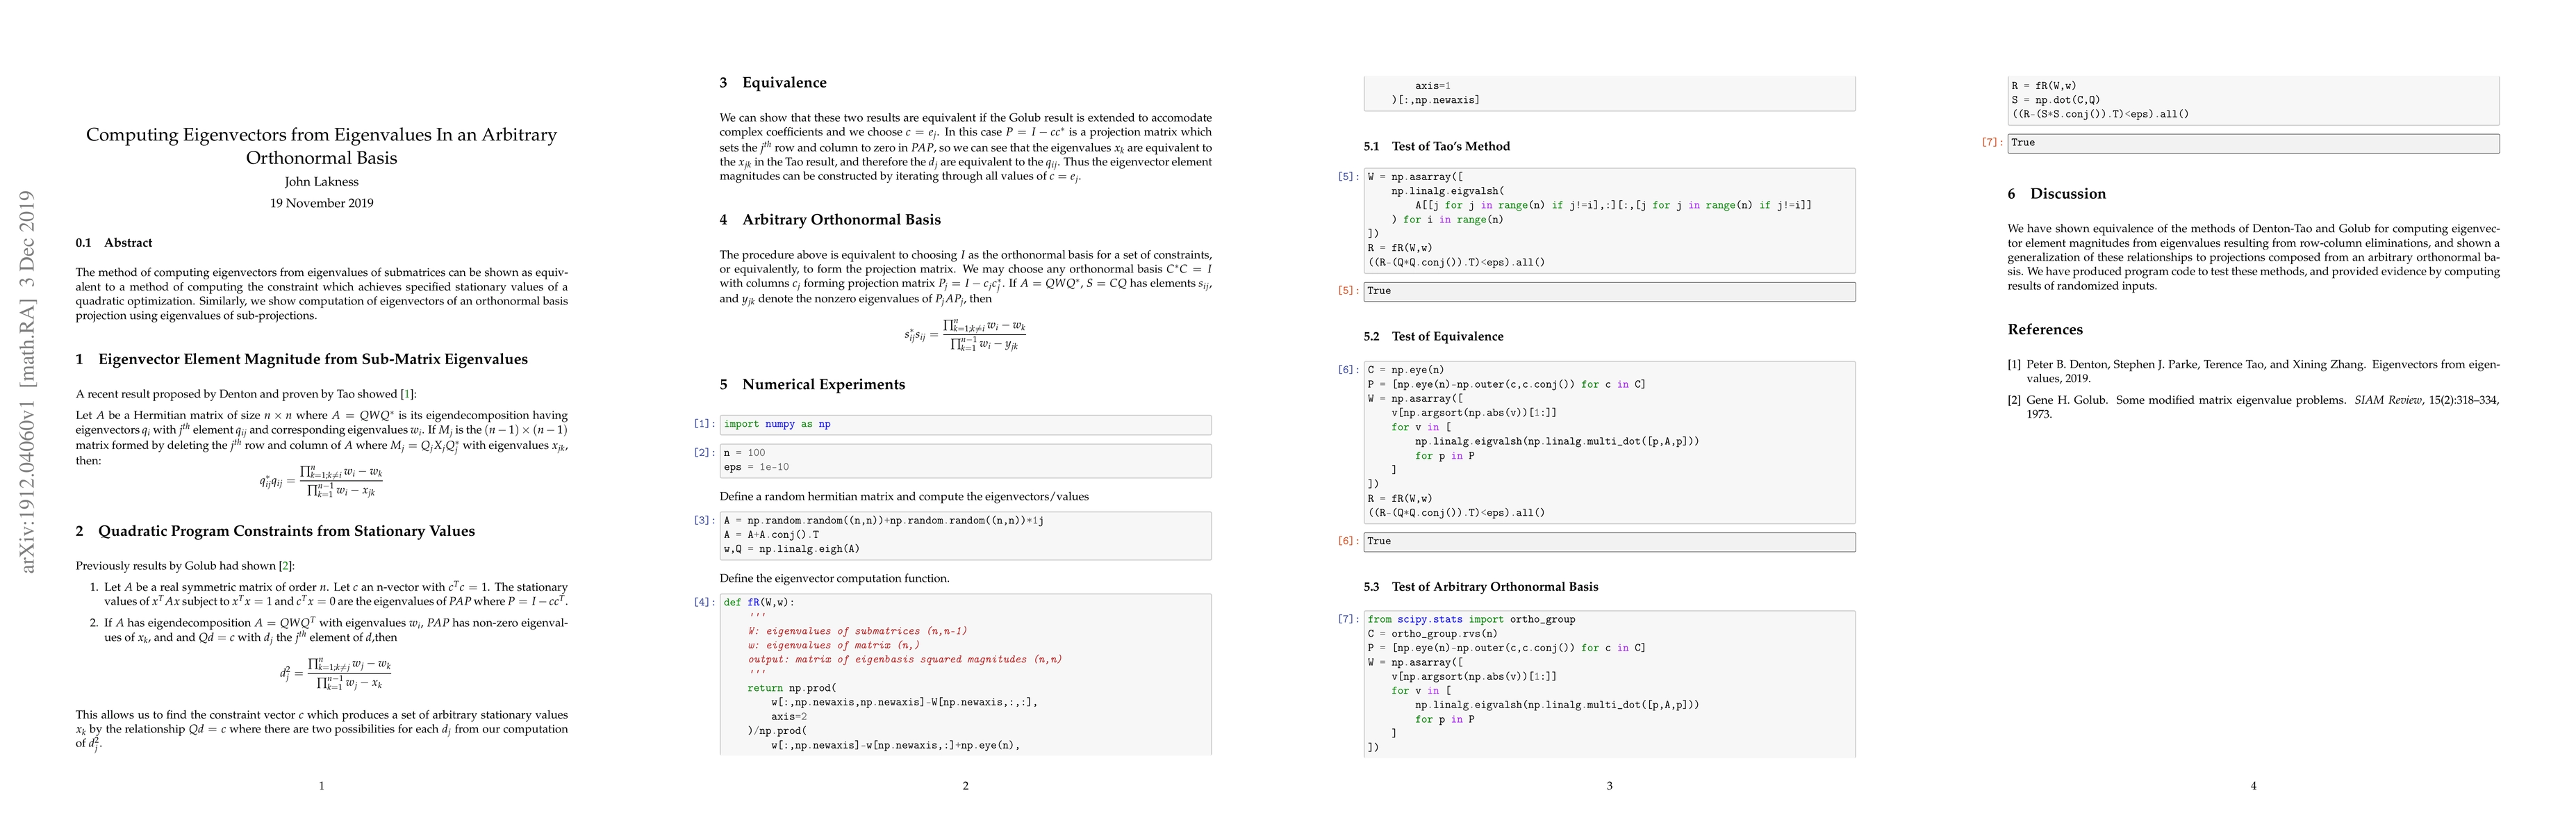
Task: Click the n = 100 code cell
Action: coord(964,460)
